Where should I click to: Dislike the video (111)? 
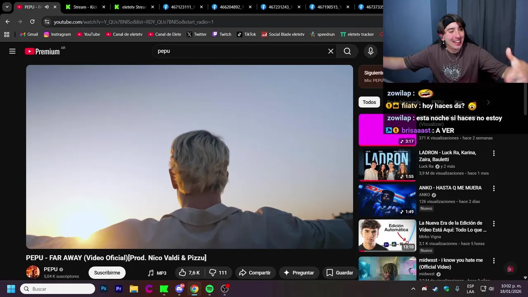click(218, 273)
